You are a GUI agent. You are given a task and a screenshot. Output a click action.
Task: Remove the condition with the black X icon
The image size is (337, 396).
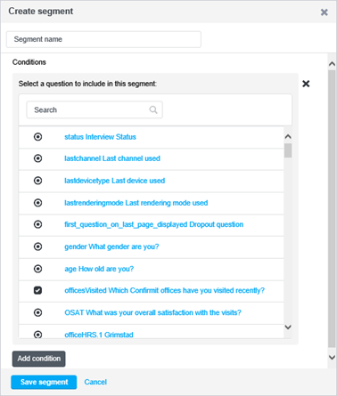[306, 84]
